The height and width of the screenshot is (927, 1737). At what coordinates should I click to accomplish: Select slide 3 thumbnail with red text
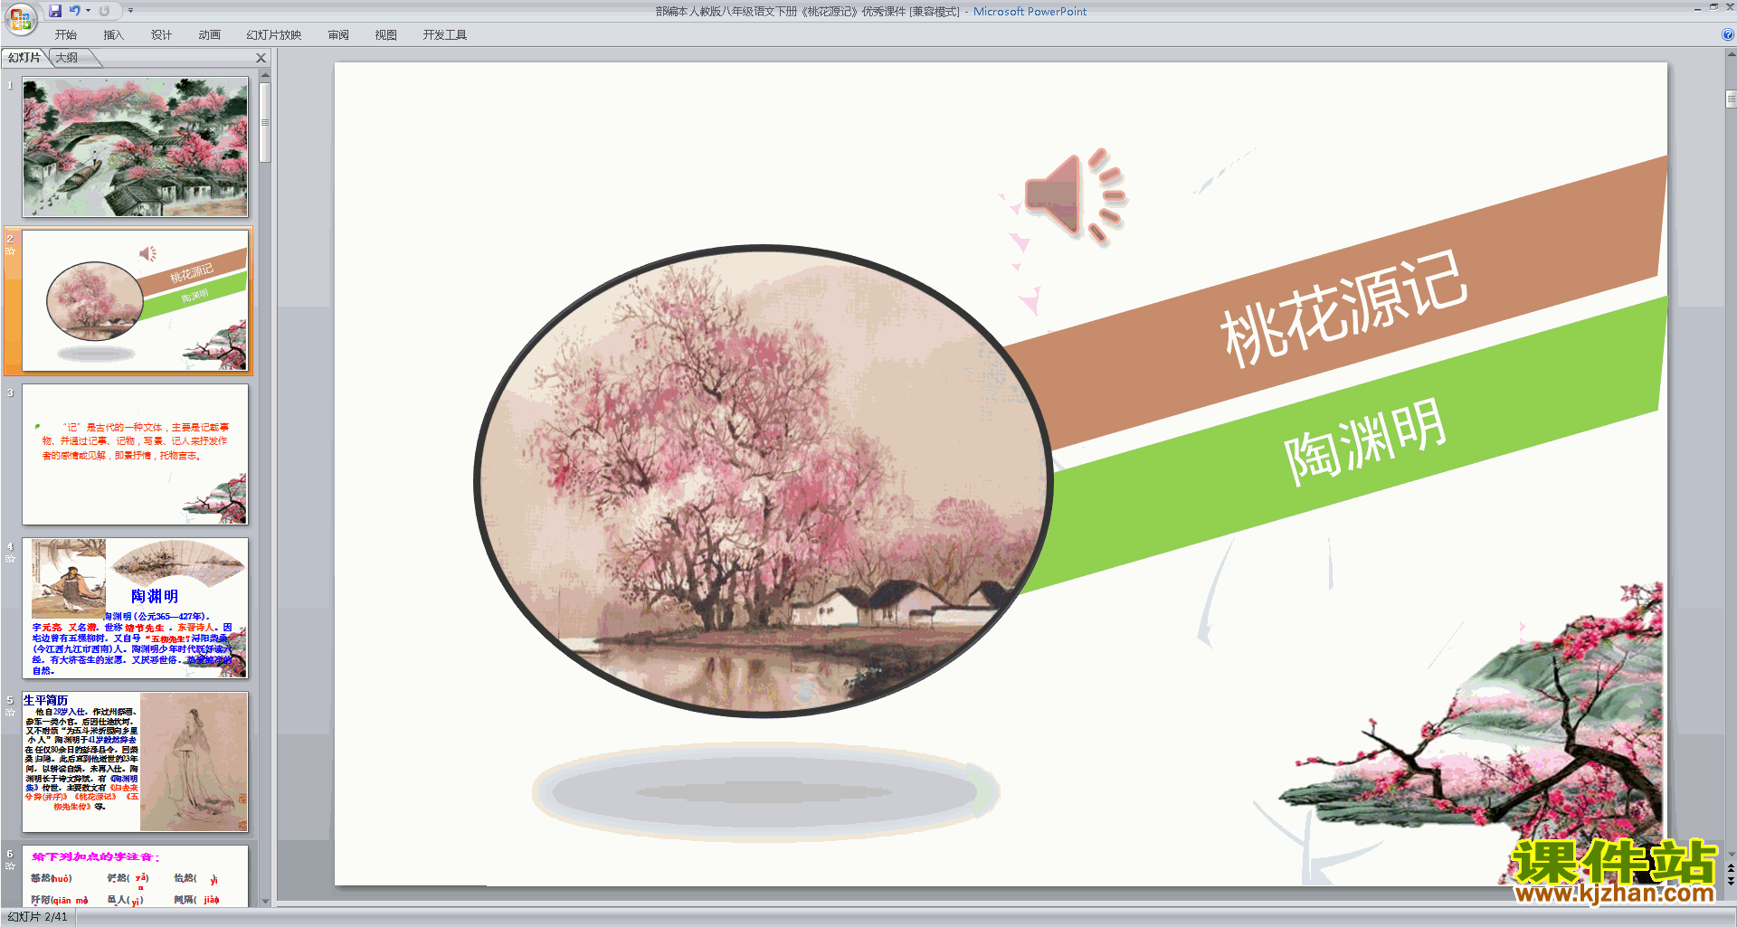136,455
